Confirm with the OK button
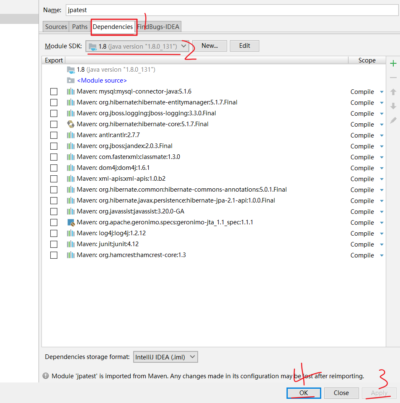 coord(304,393)
